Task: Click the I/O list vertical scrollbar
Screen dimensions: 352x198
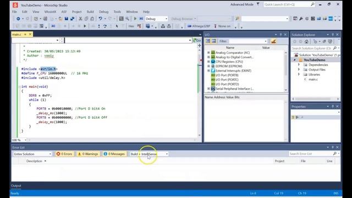Action: [286, 65]
